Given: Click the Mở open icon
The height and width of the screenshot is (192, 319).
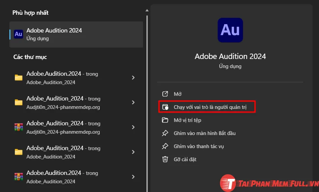Looking at the screenshot, I should coord(165,94).
